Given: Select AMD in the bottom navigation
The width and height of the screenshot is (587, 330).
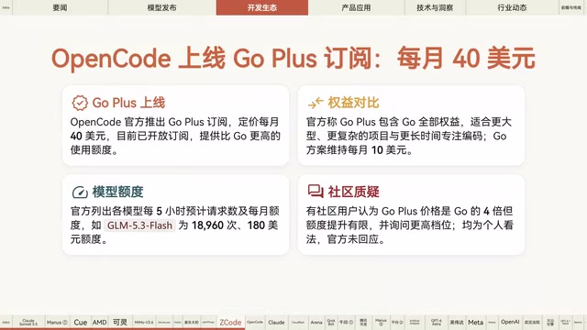Looking at the screenshot, I should tap(100, 322).
